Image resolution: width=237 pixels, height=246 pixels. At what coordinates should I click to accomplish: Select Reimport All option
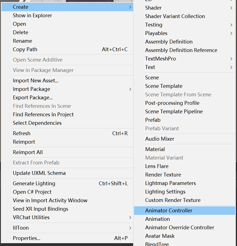pos(28,152)
